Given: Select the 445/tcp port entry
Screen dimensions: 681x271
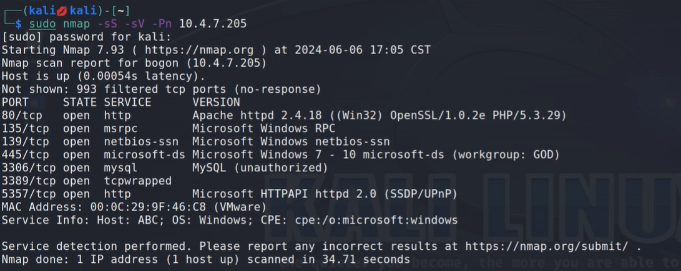Looking at the screenshot, I should click(25, 155).
